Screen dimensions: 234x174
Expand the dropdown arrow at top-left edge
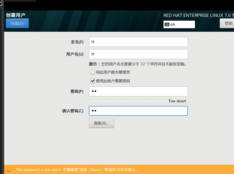pos(1,3)
